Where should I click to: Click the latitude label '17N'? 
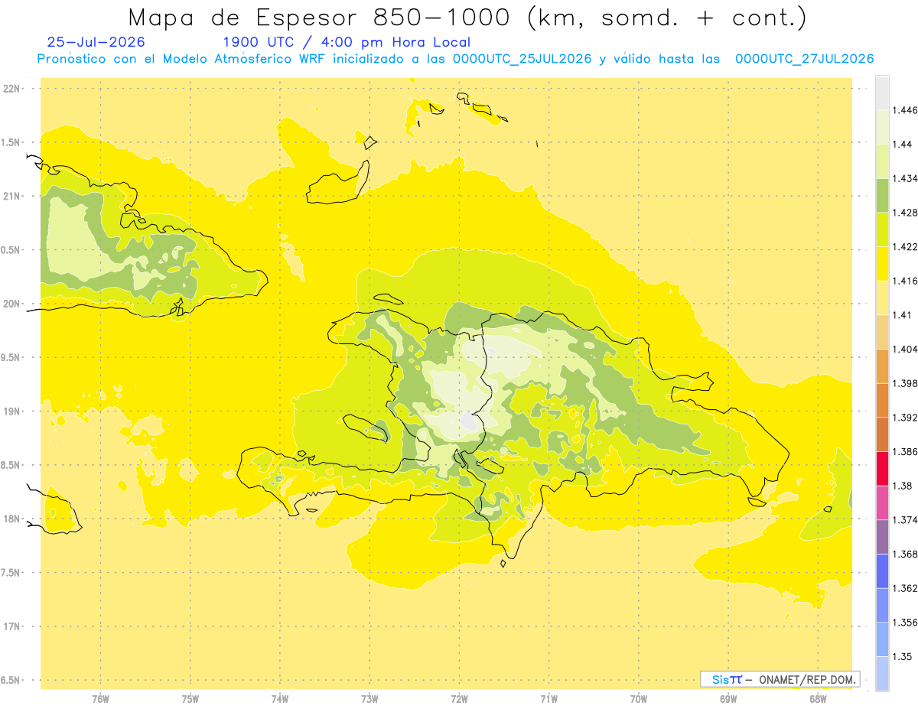[11, 626]
